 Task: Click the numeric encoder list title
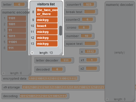pos(16,12)
